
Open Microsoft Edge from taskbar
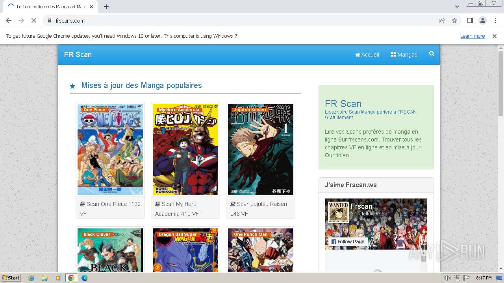pos(84,278)
